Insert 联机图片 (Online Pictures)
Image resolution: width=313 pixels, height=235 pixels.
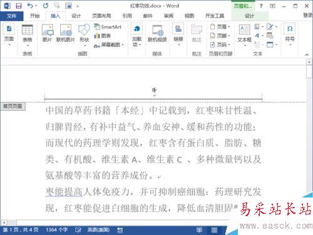(66, 33)
